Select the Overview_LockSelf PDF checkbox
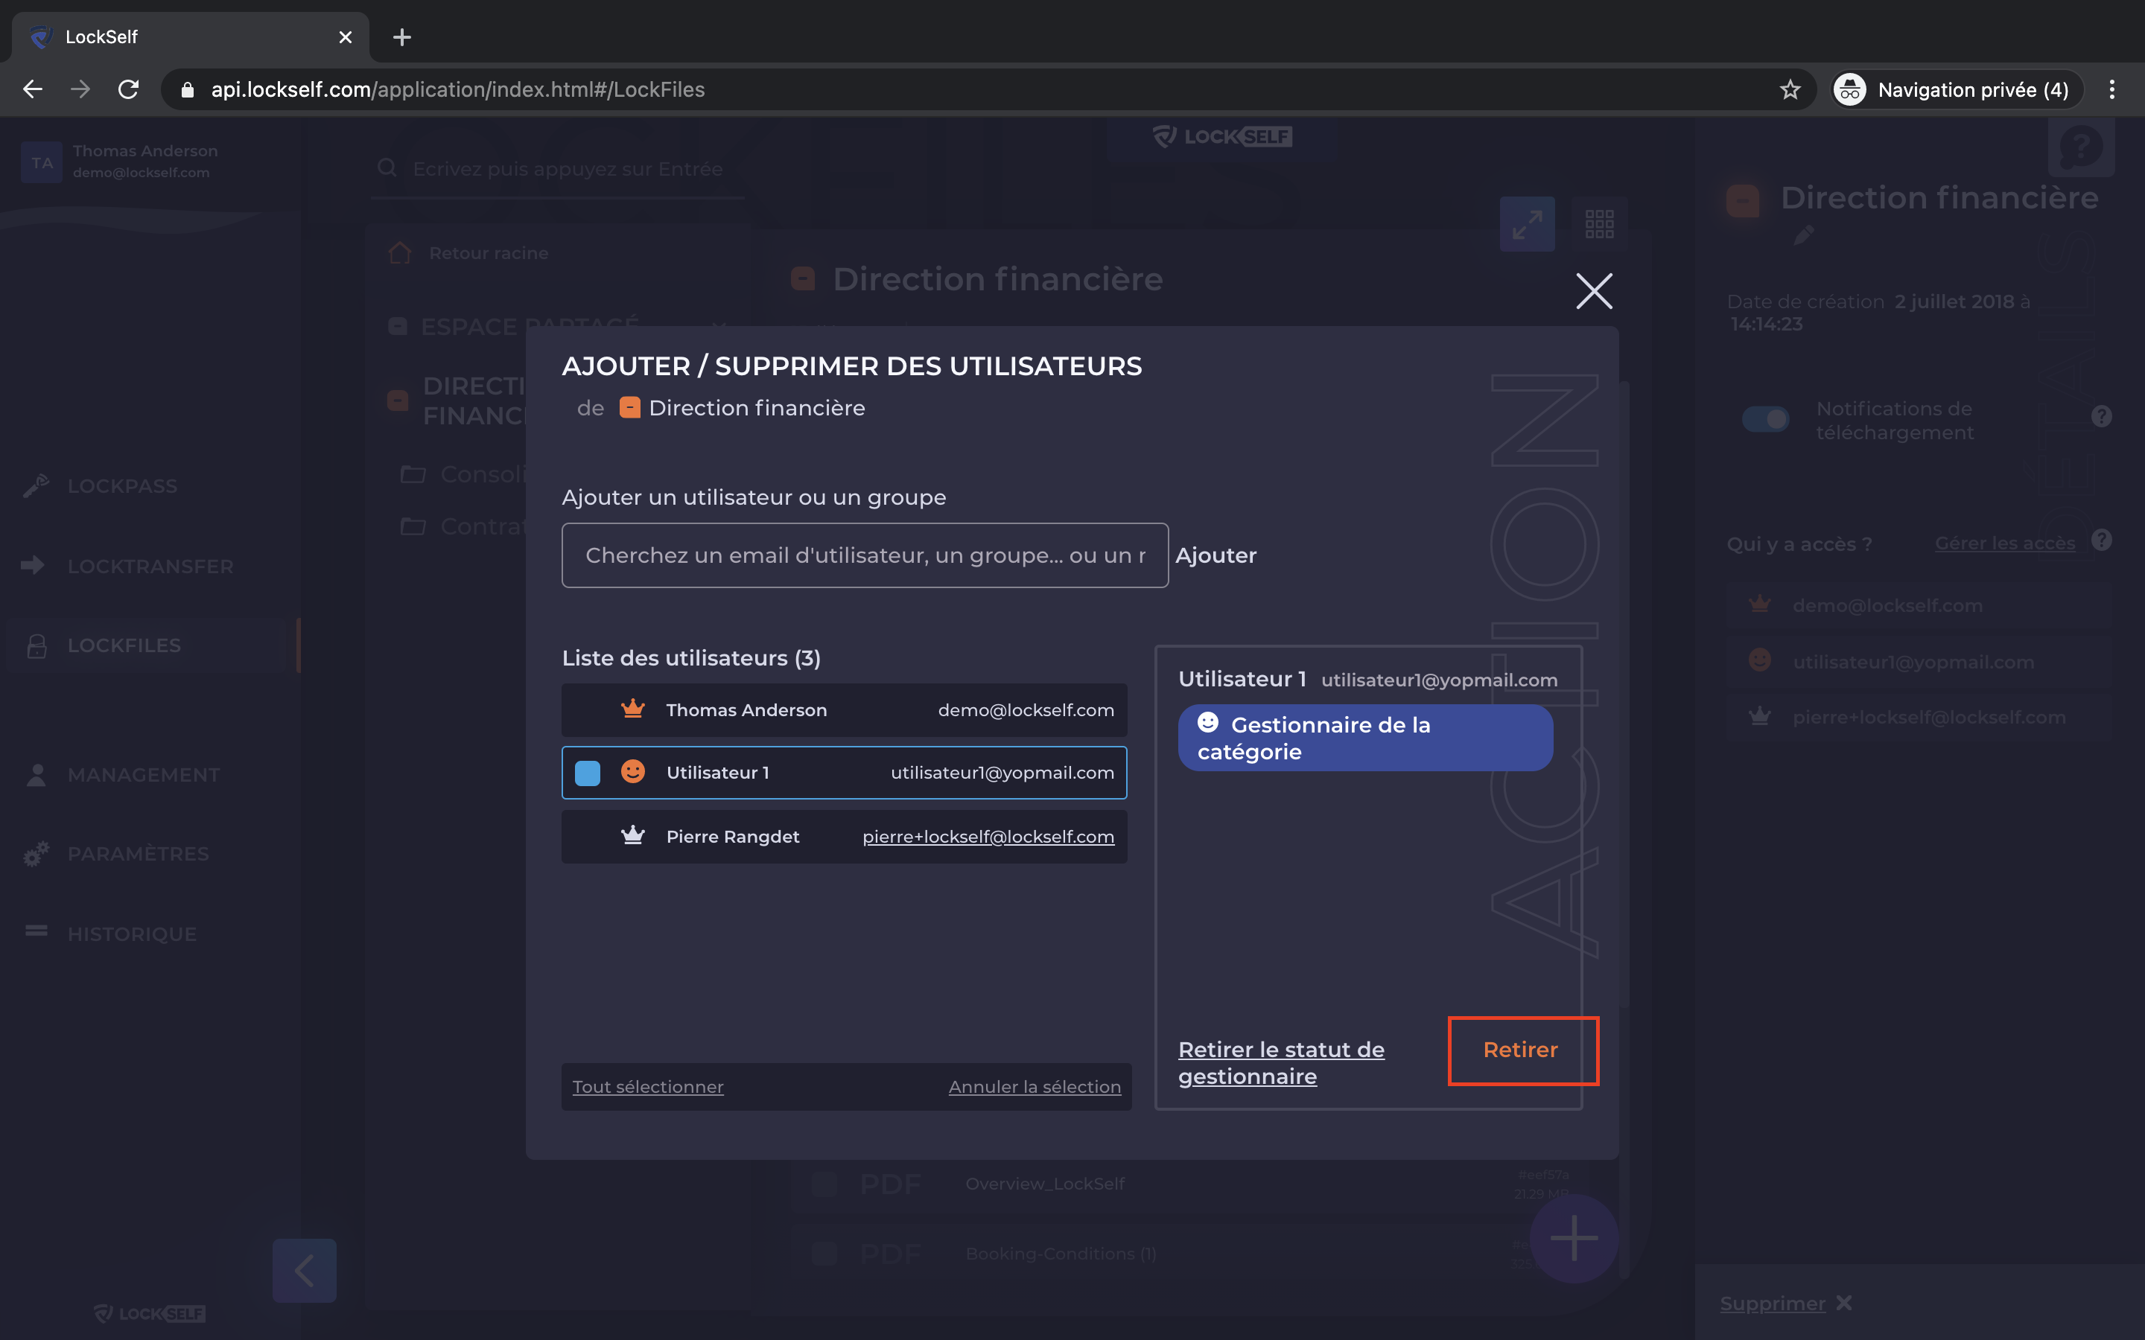Image resolution: width=2145 pixels, height=1340 pixels. (824, 1184)
